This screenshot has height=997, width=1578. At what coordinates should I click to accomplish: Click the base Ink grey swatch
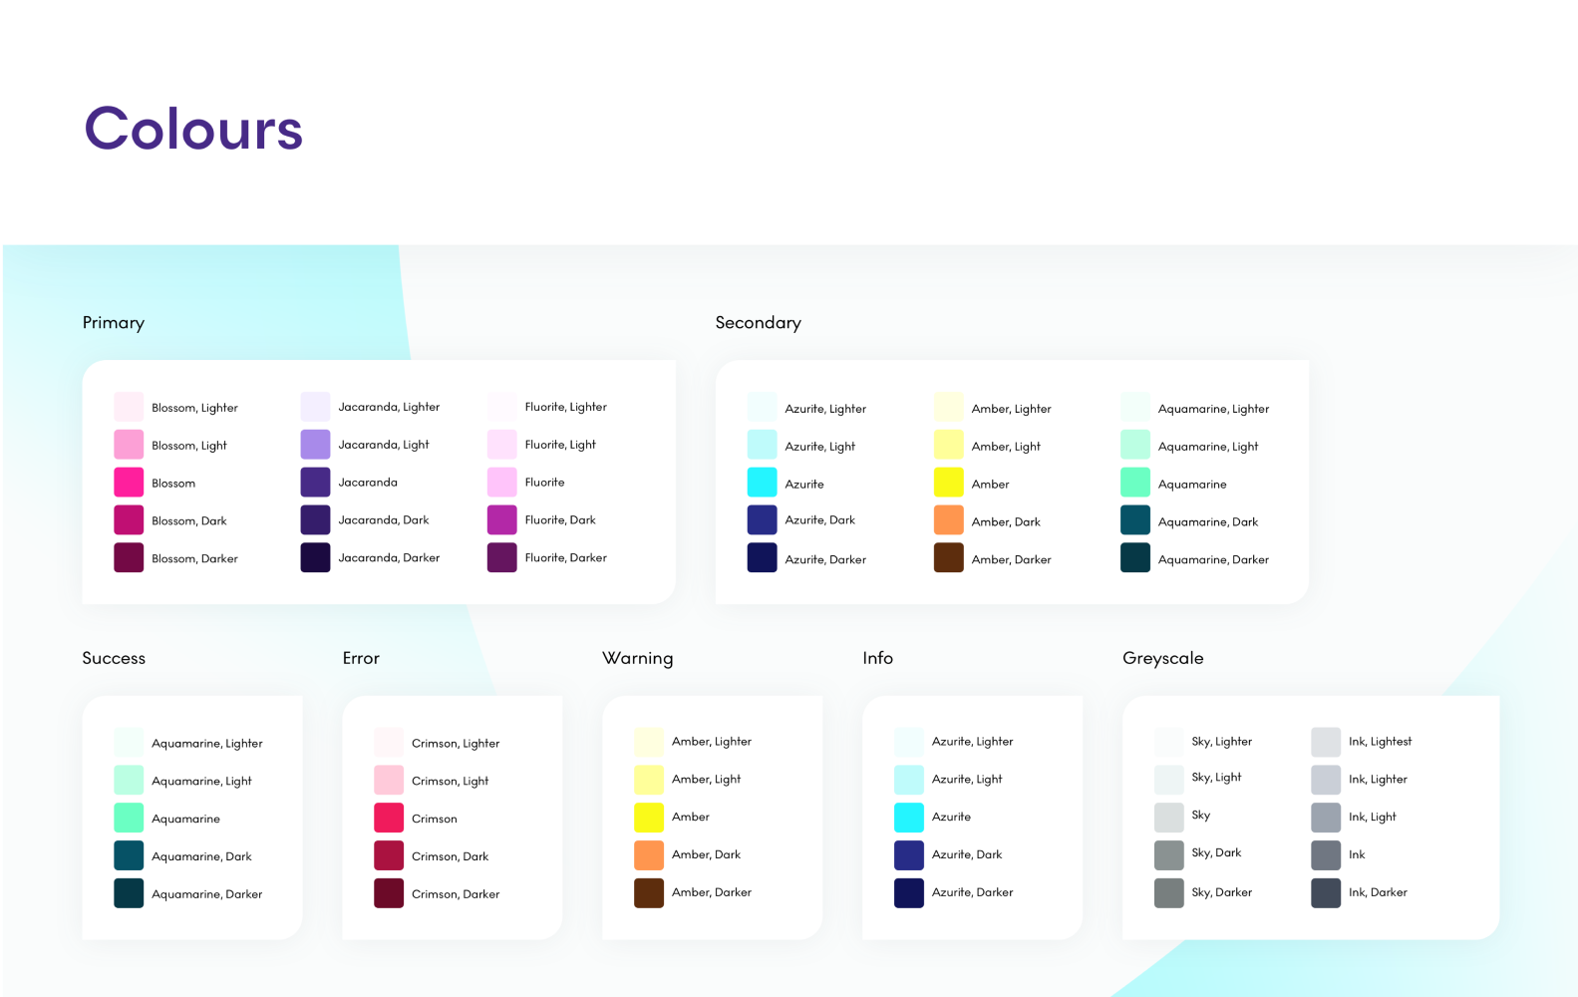1326,855
